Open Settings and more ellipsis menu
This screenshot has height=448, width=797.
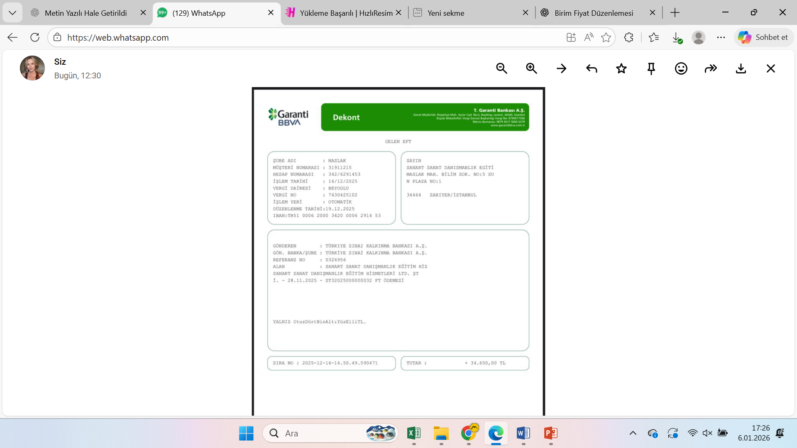click(x=721, y=37)
